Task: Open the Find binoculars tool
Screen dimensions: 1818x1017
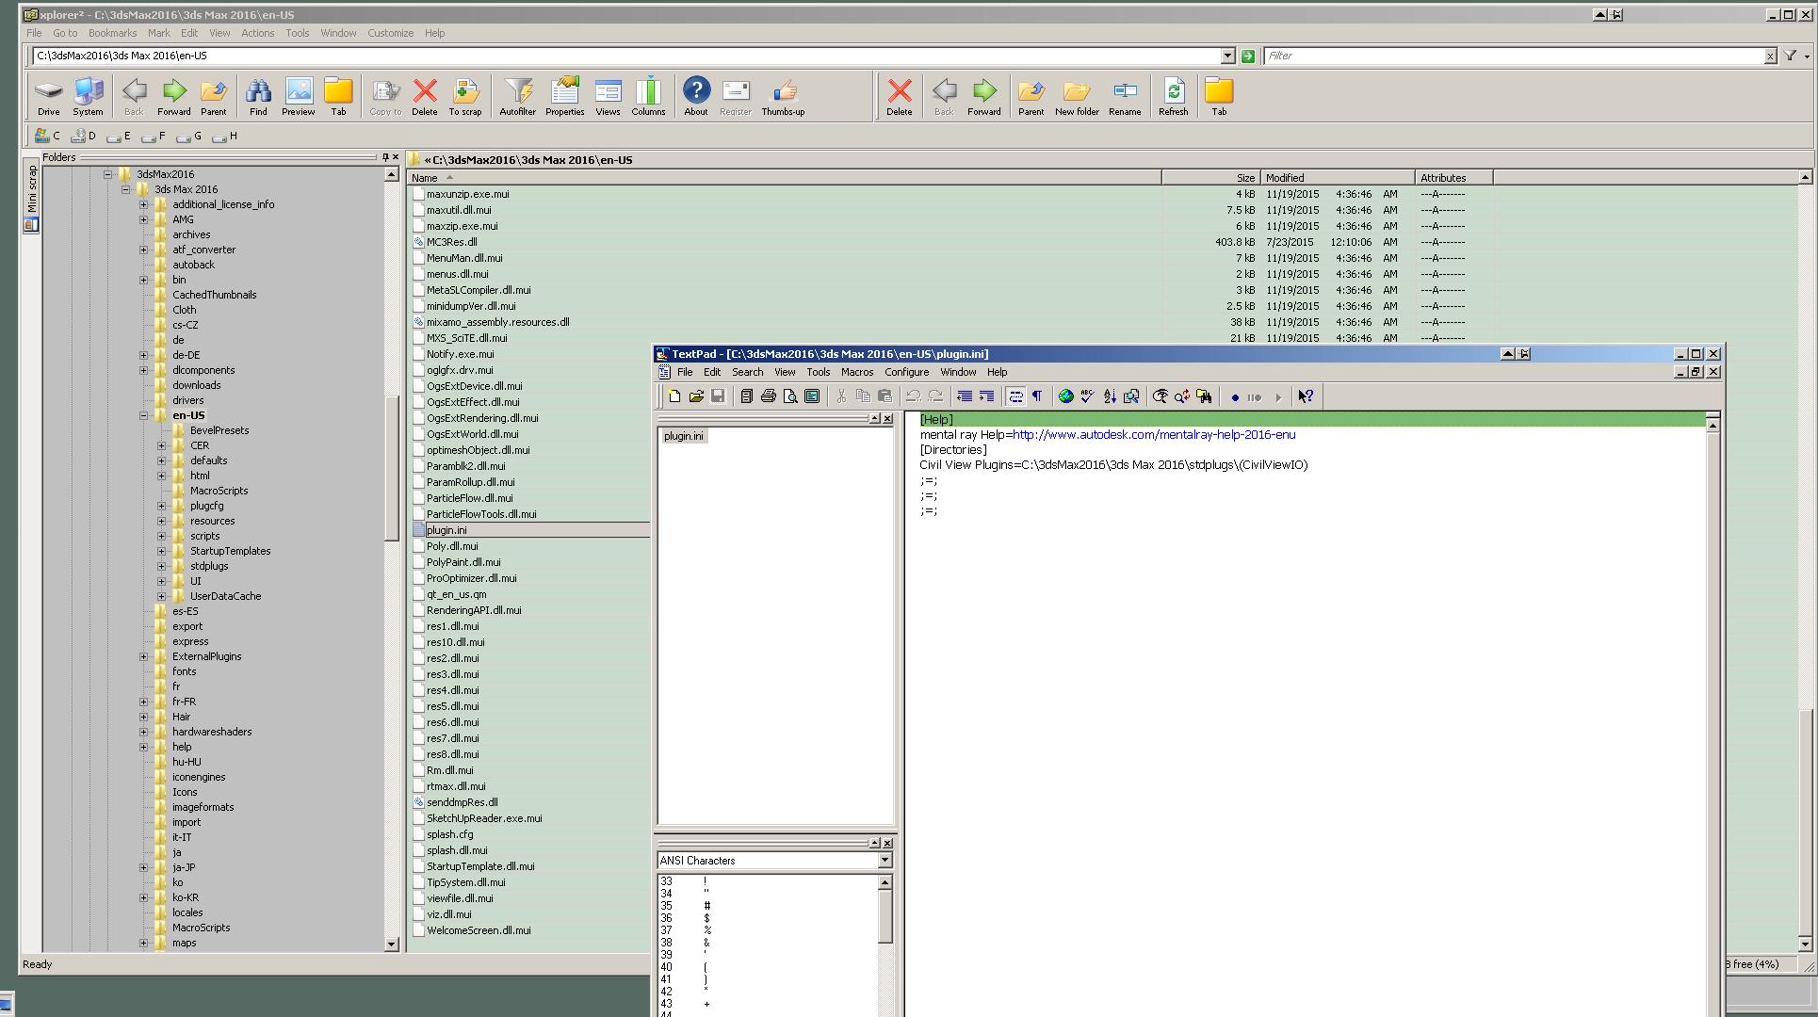Action: click(258, 97)
